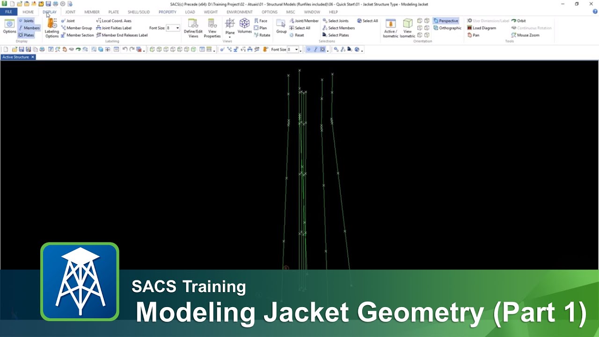This screenshot has height=337, width=599.
Task: Switch to the ENVIRONMENT tab
Action: (x=240, y=12)
